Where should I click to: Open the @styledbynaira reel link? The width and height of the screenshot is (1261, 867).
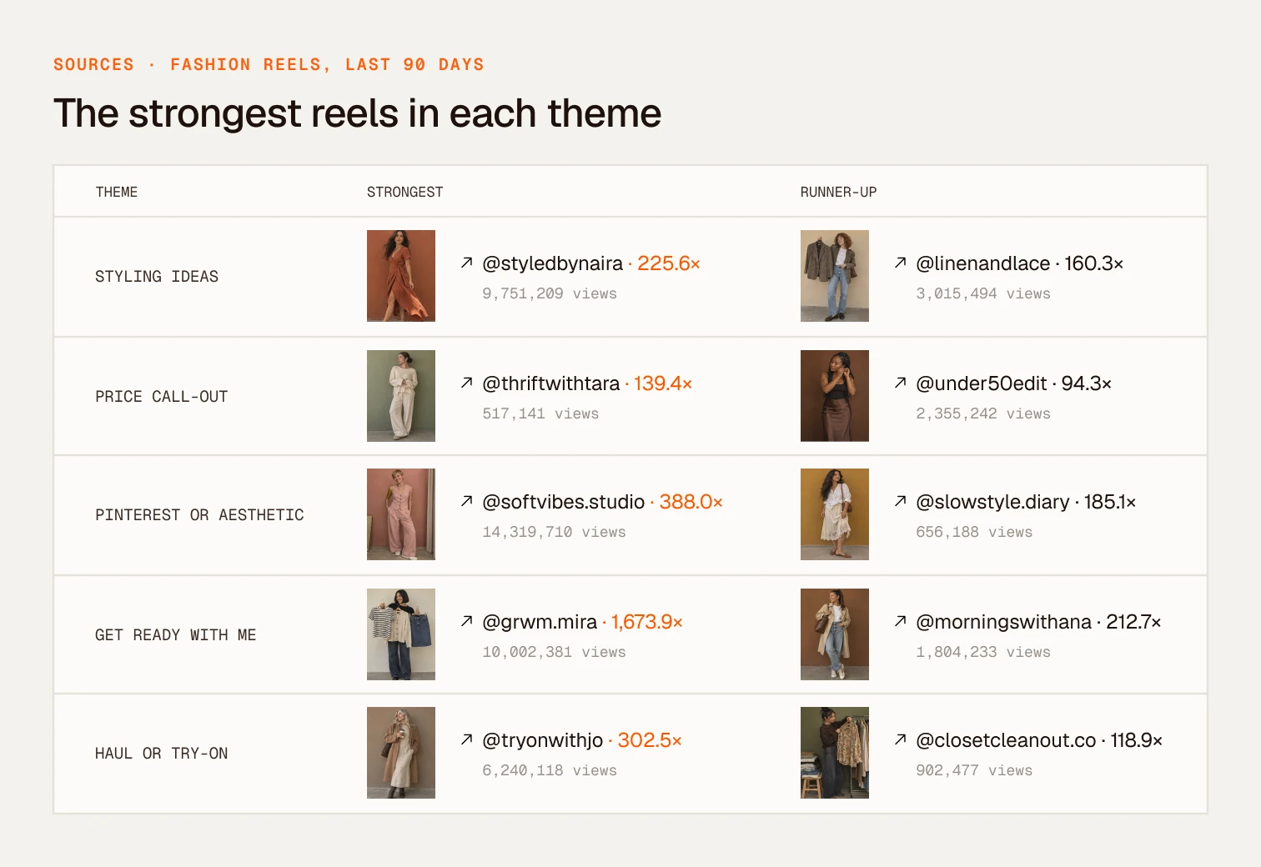point(553,263)
